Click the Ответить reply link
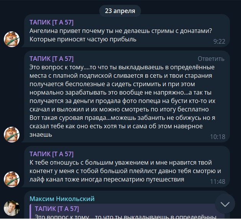This screenshot has width=241, height=219. coord(211,59)
